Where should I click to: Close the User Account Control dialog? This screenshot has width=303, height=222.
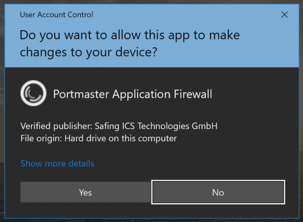(284, 15)
